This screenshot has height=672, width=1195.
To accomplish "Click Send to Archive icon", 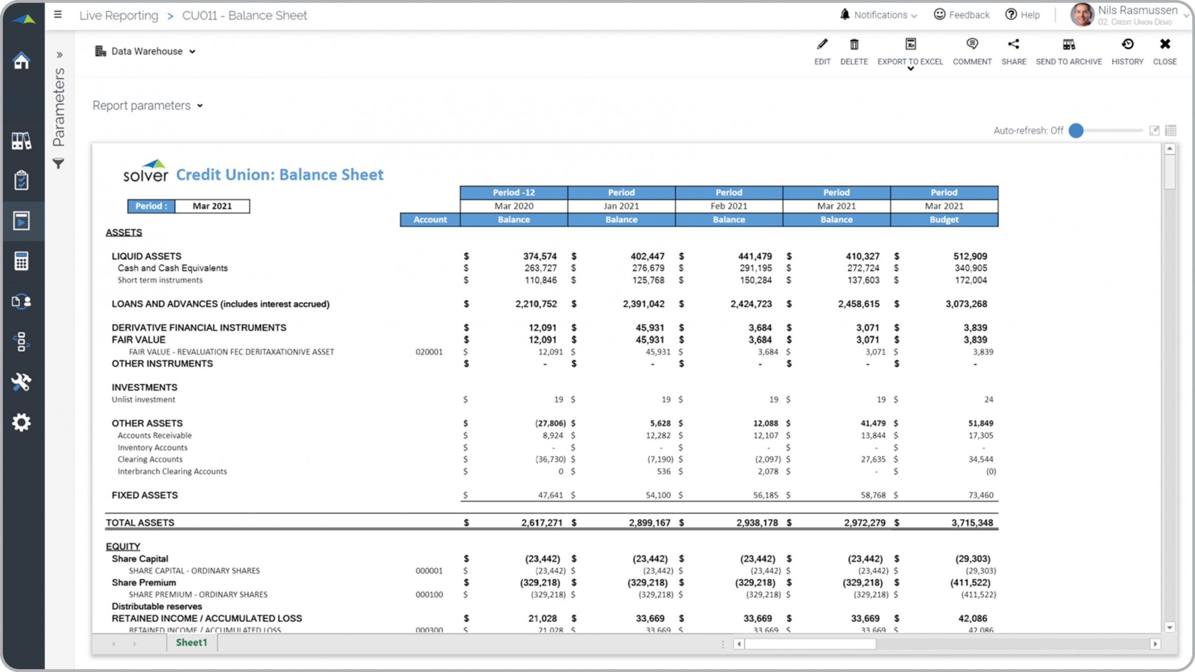I will (x=1068, y=45).
